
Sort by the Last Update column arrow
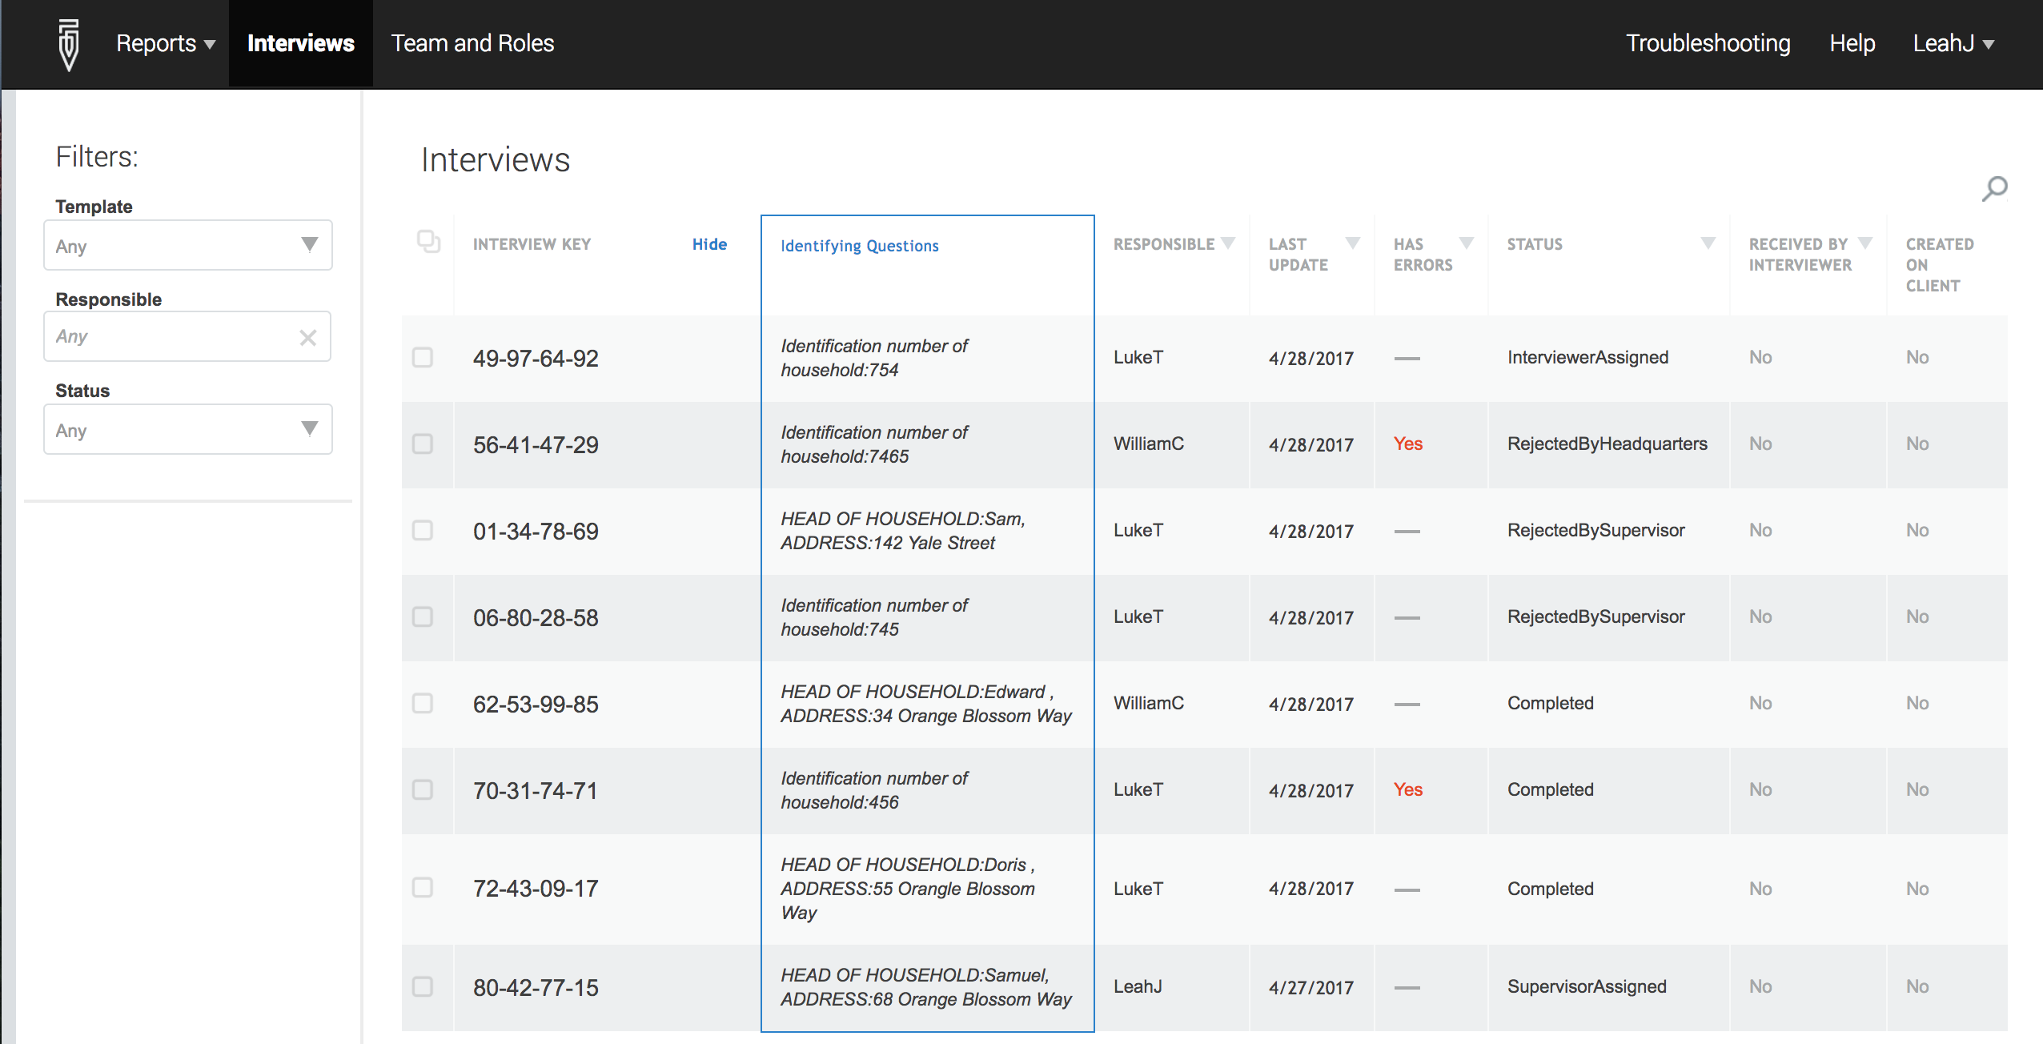click(x=1353, y=243)
